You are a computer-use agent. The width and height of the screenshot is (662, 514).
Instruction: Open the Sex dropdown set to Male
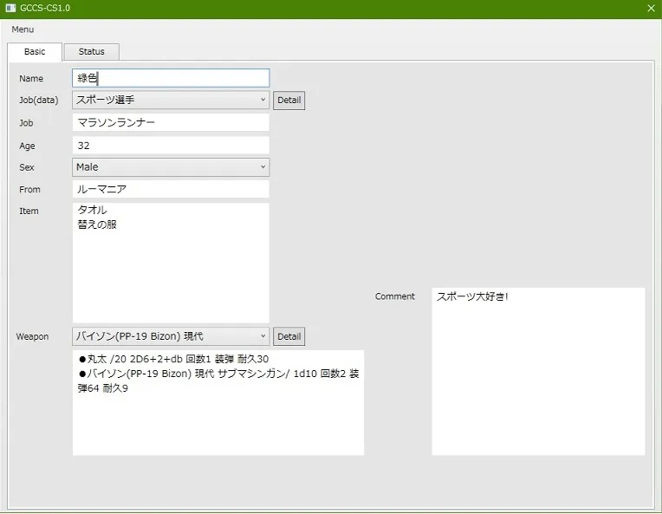[171, 167]
